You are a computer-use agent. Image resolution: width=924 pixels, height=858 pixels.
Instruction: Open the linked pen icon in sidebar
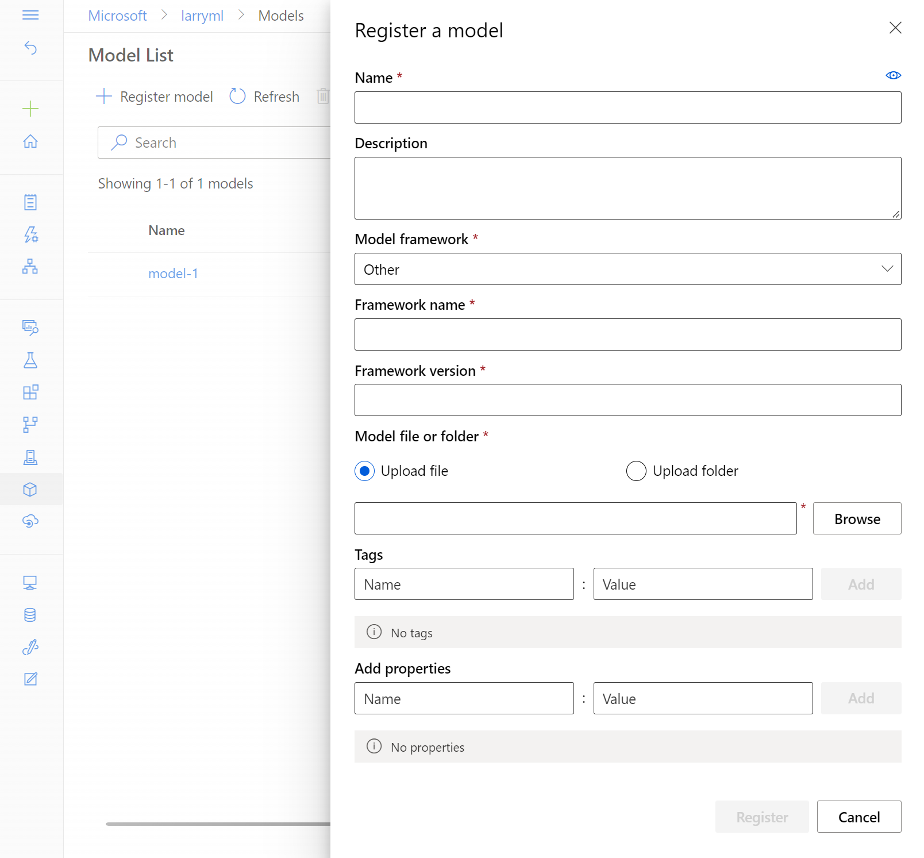30,647
